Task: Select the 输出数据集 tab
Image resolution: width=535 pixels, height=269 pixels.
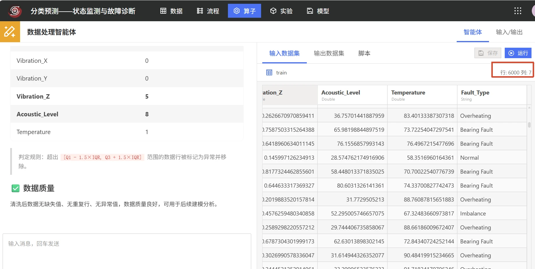Action: (x=329, y=53)
